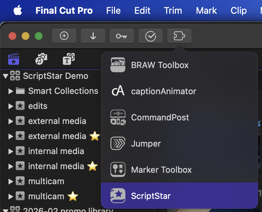Open Marker Toolbox extension

click(x=161, y=170)
